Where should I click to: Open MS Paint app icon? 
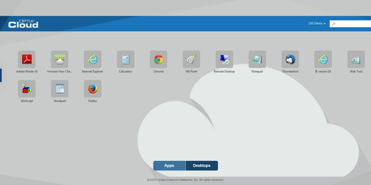coord(191,59)
